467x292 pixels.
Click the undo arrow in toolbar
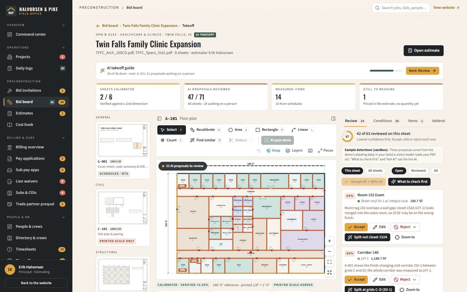tap(259, 151)
